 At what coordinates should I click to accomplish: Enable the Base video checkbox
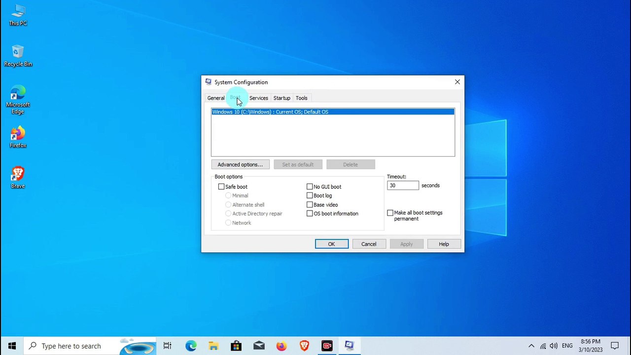[x=310, y=205]
